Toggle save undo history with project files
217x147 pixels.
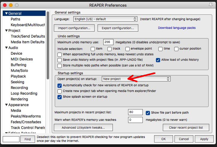60,60
